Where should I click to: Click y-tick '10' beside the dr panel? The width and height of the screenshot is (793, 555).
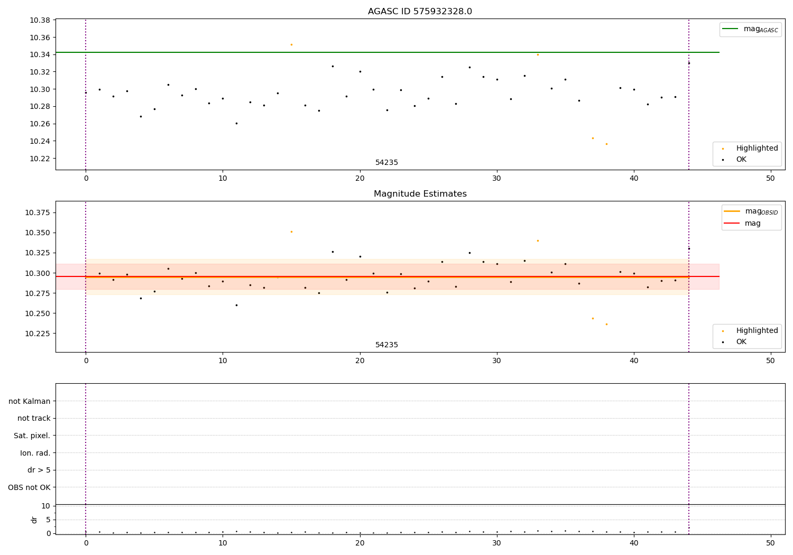[45, 506]
